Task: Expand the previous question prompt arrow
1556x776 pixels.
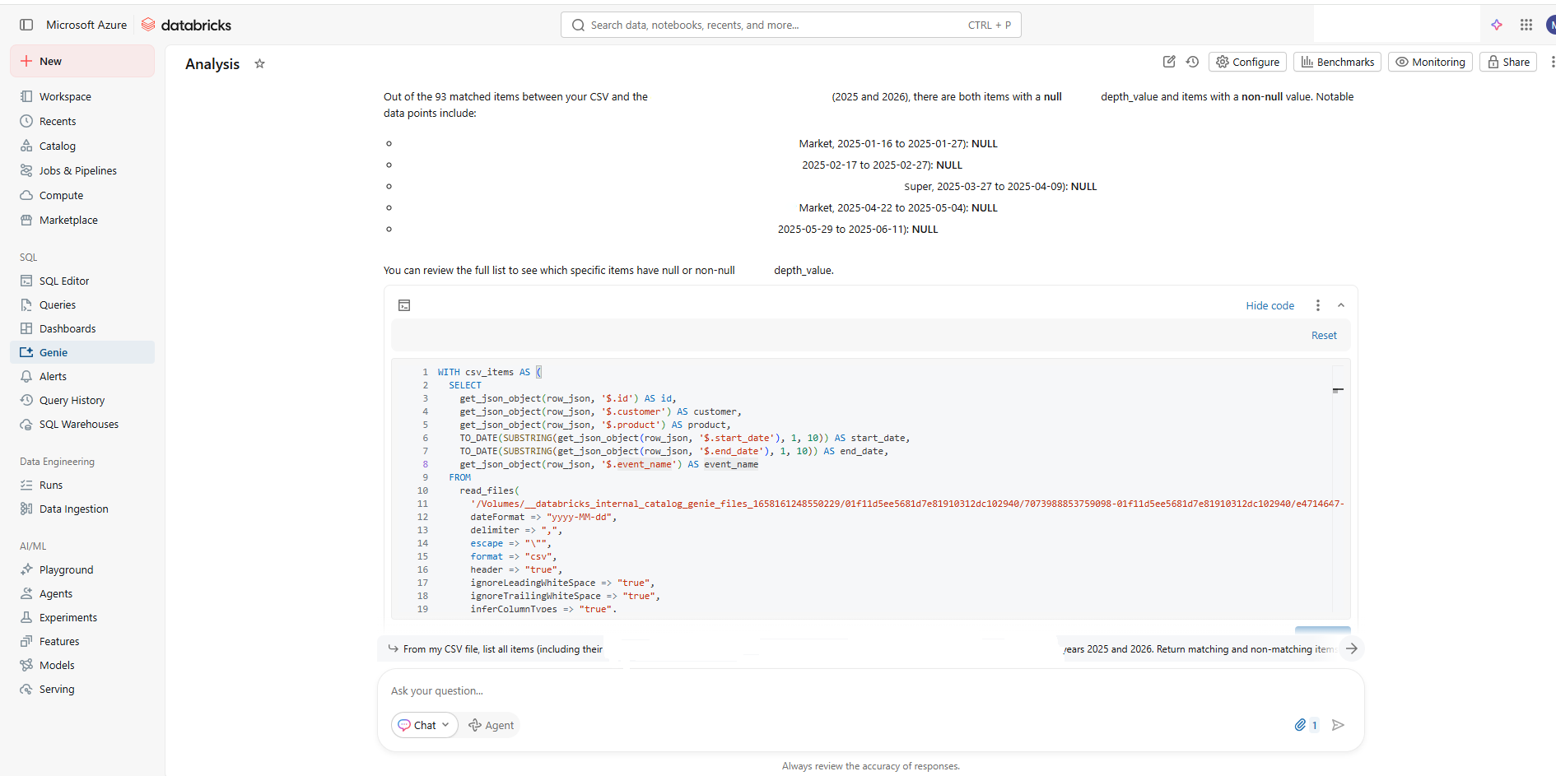Action: click(x=1351, y=648)
